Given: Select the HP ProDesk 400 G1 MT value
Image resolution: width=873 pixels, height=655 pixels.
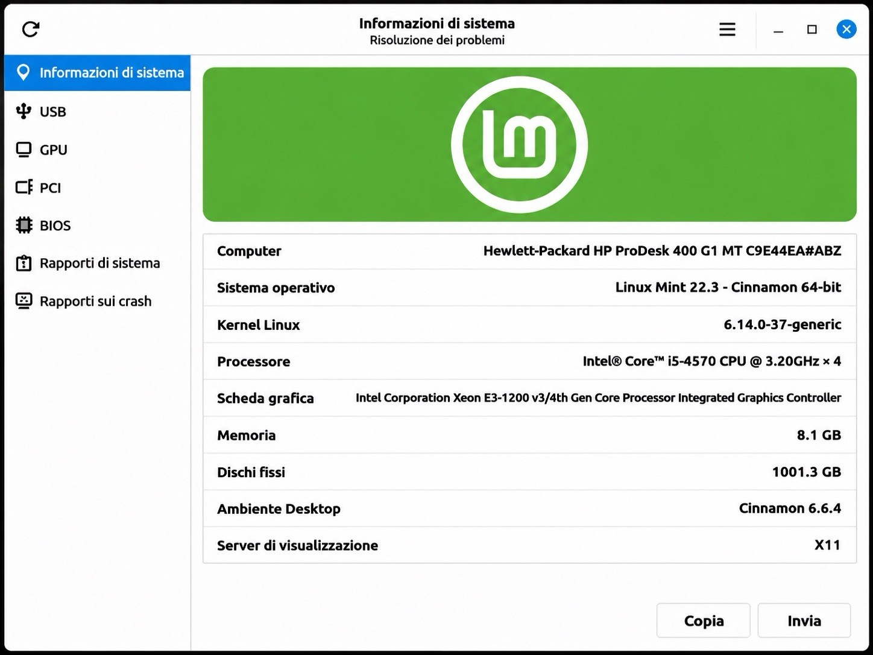Looking at the screenshot, I should (662, 251).
